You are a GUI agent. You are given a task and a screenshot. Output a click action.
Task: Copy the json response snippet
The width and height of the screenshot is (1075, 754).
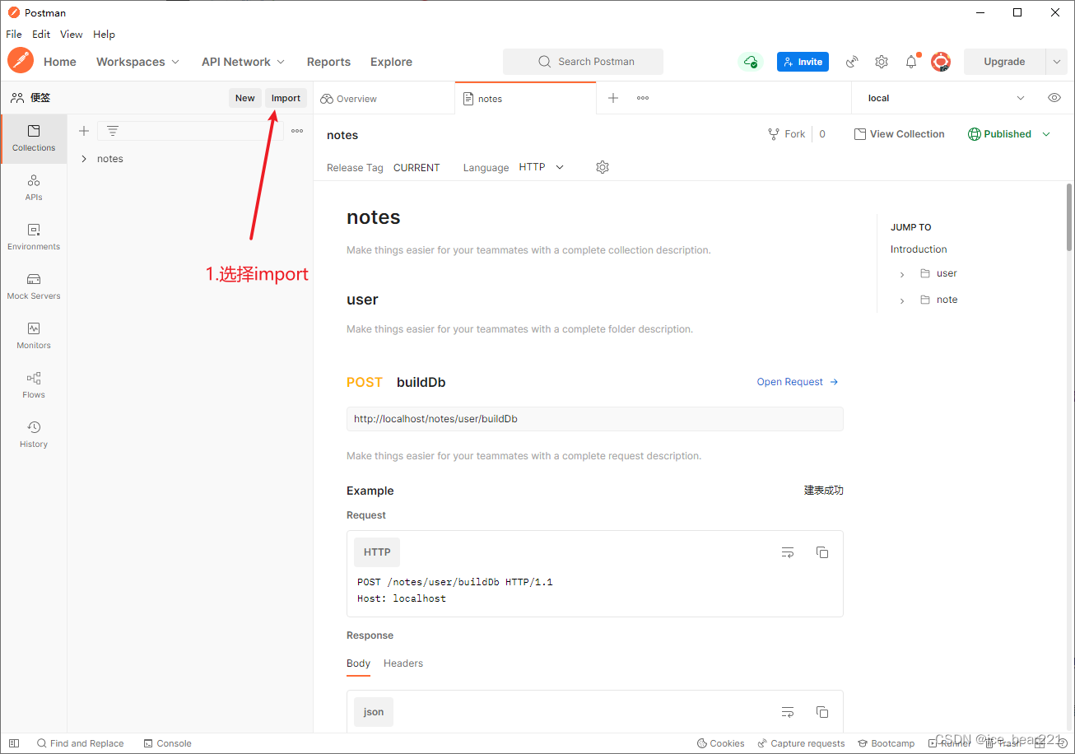click(822, 712)
